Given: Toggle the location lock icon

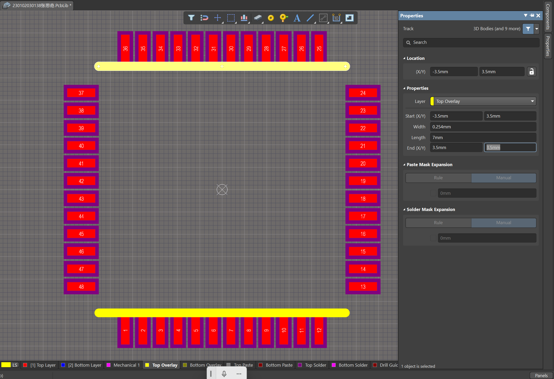Looking at the screenshot, I should coord(531,72).
